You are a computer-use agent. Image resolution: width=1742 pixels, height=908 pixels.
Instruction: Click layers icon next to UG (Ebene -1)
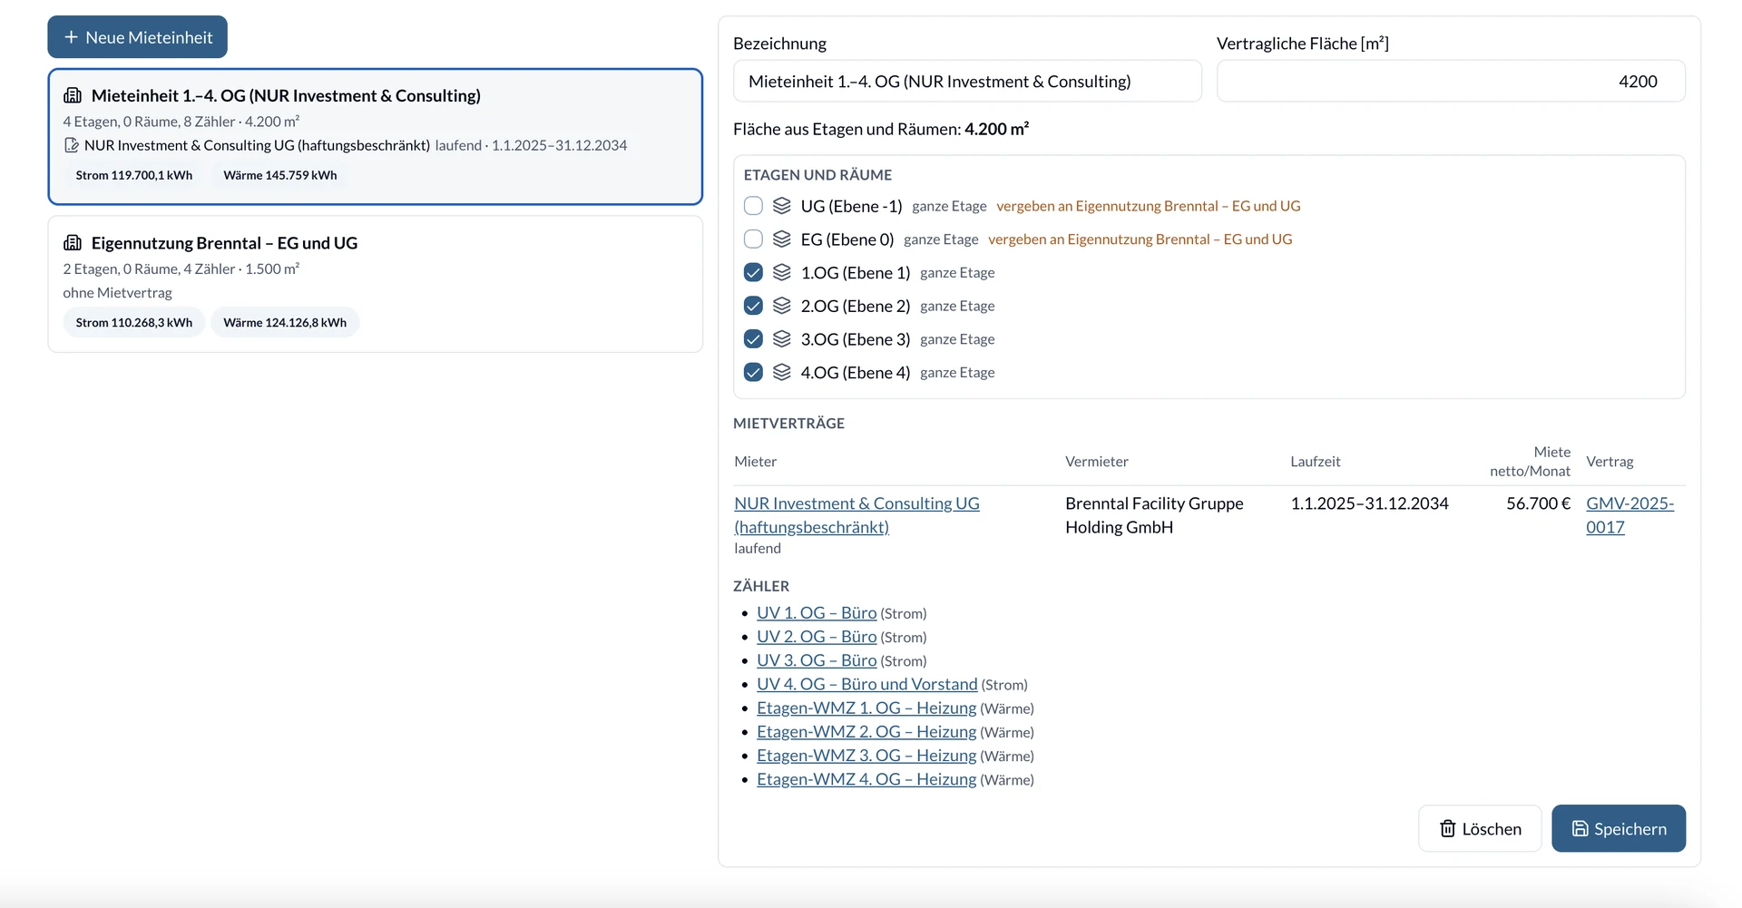click(781, 206)
